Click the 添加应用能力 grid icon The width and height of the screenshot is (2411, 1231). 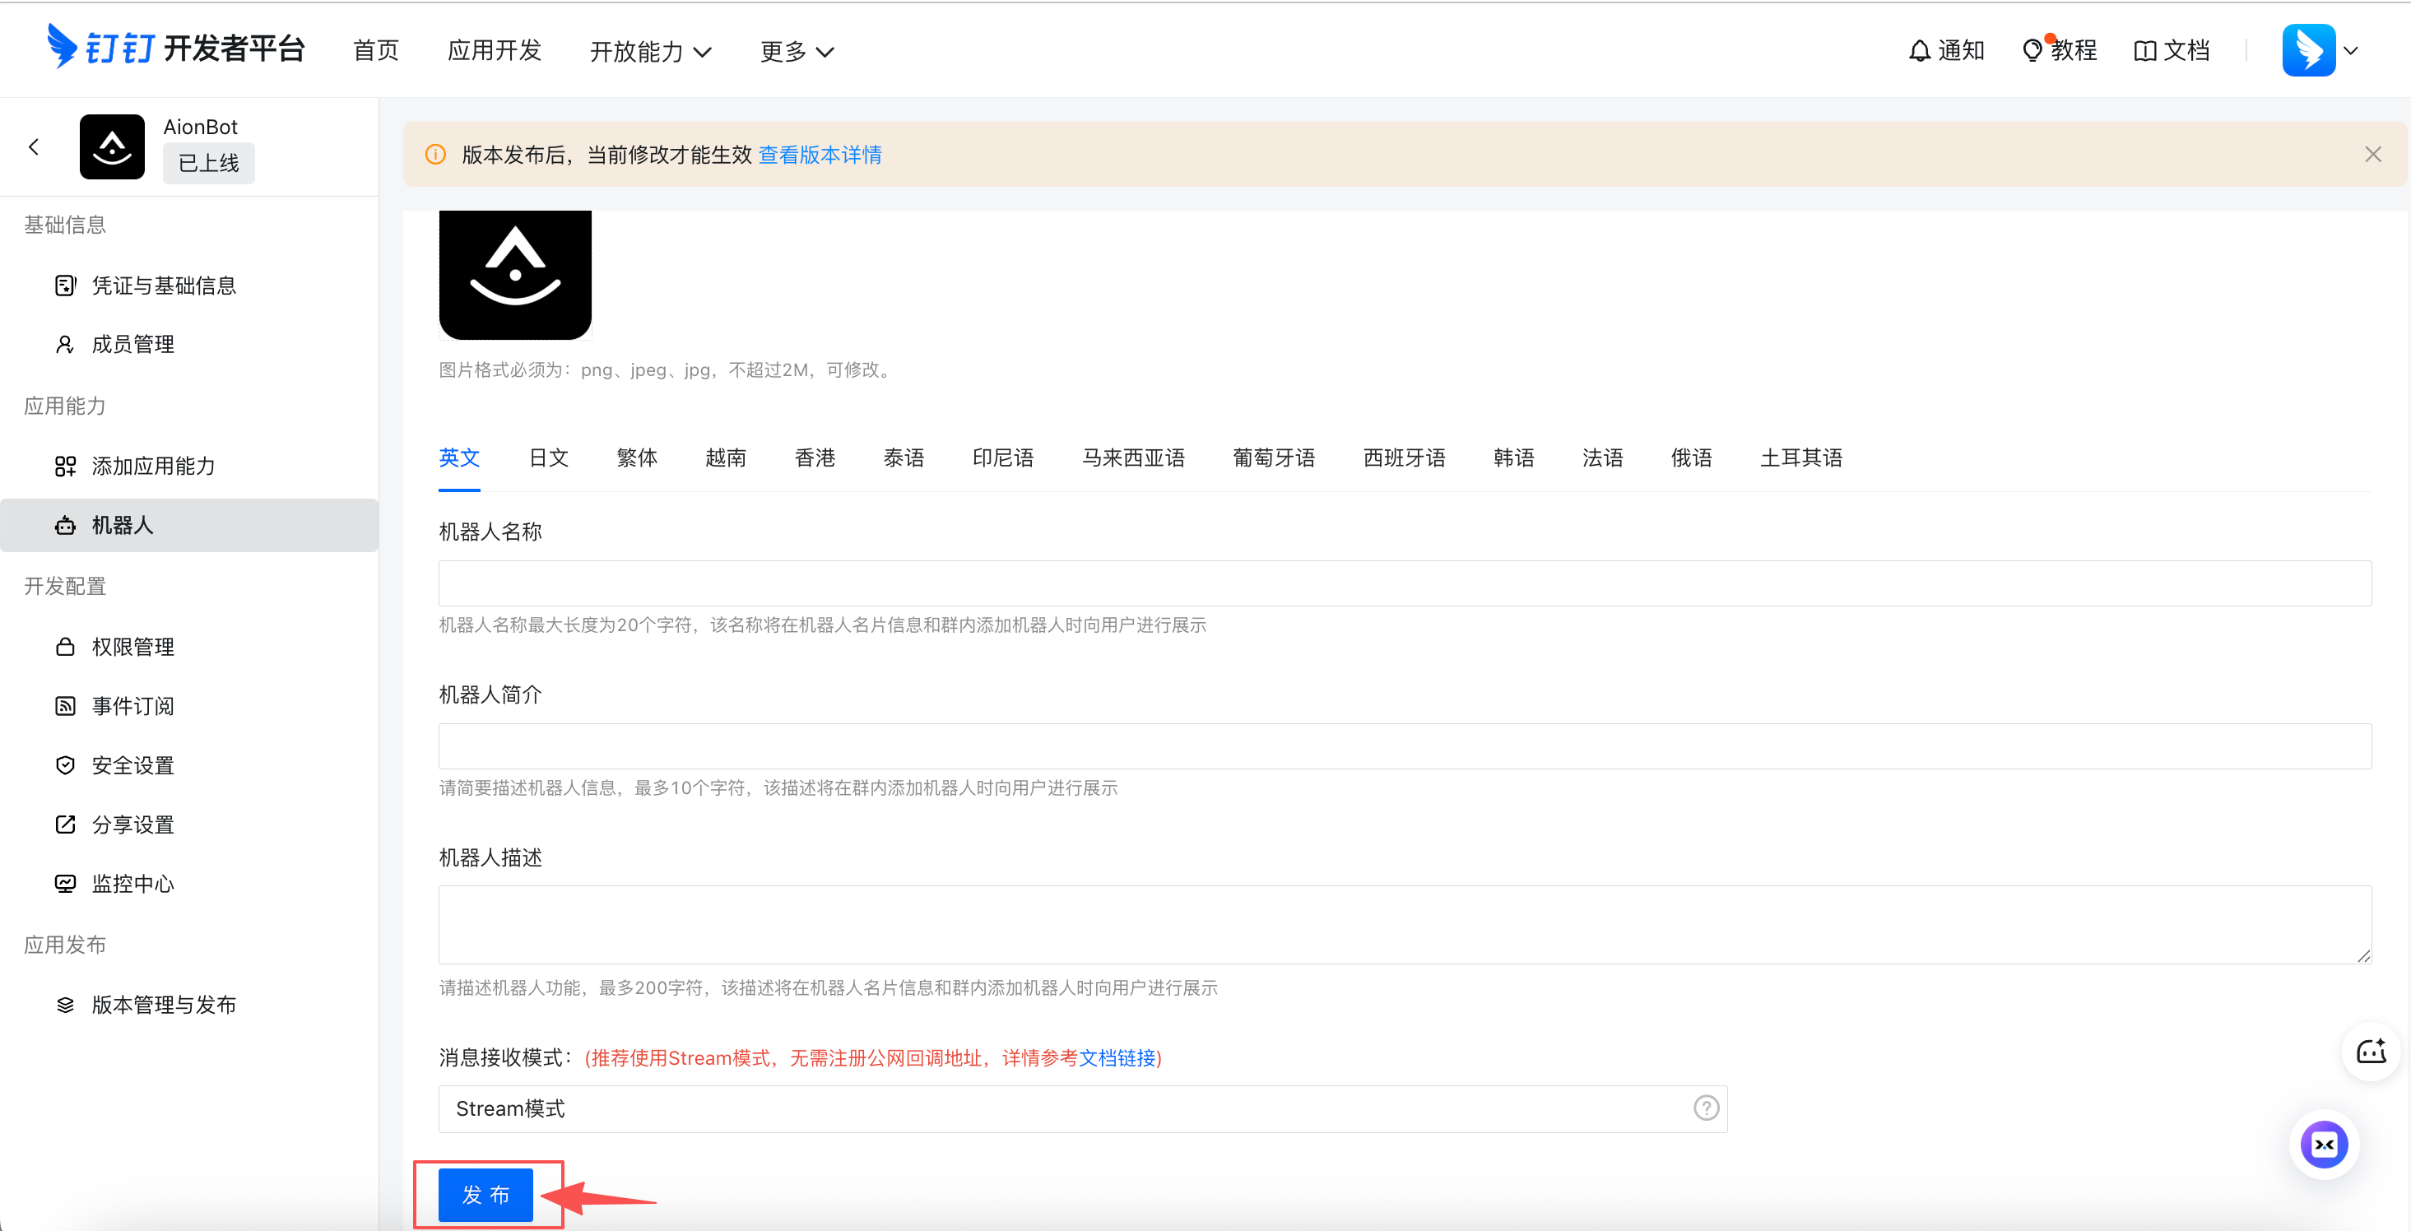[x=64, y=467]
